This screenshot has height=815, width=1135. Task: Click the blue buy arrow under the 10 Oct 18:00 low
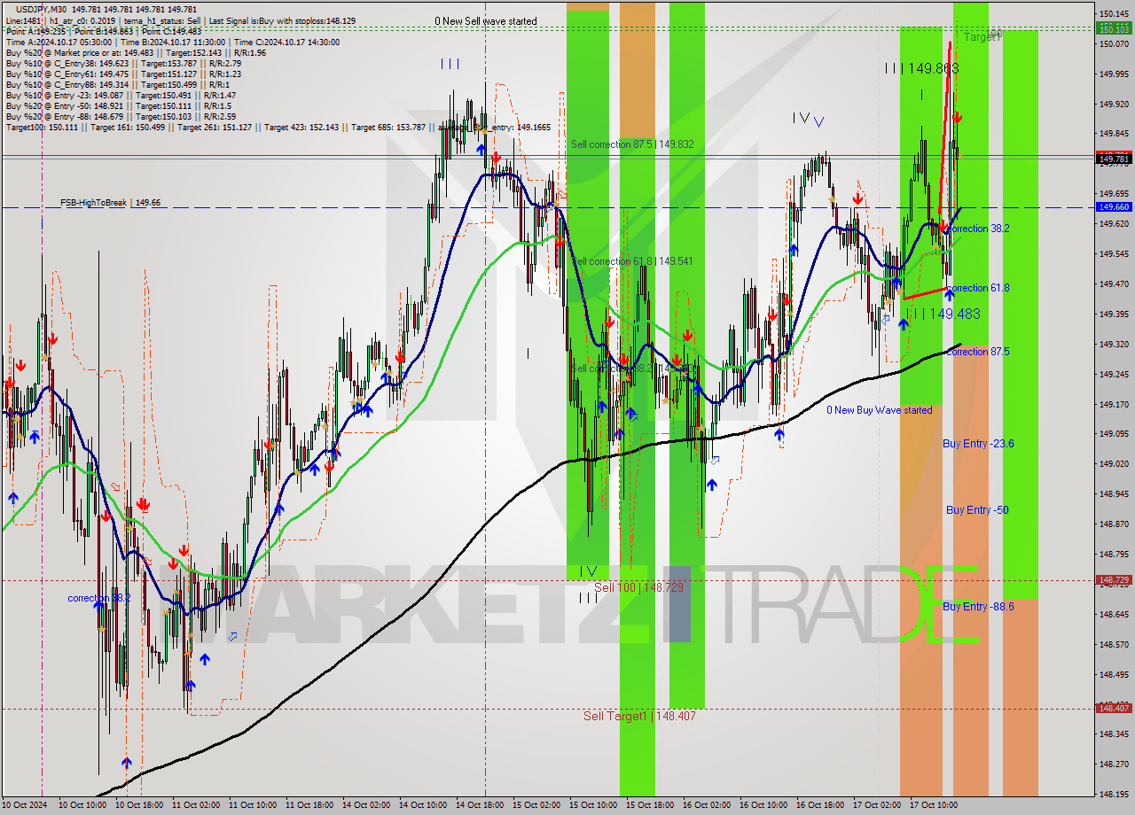[x=127, y=763]
